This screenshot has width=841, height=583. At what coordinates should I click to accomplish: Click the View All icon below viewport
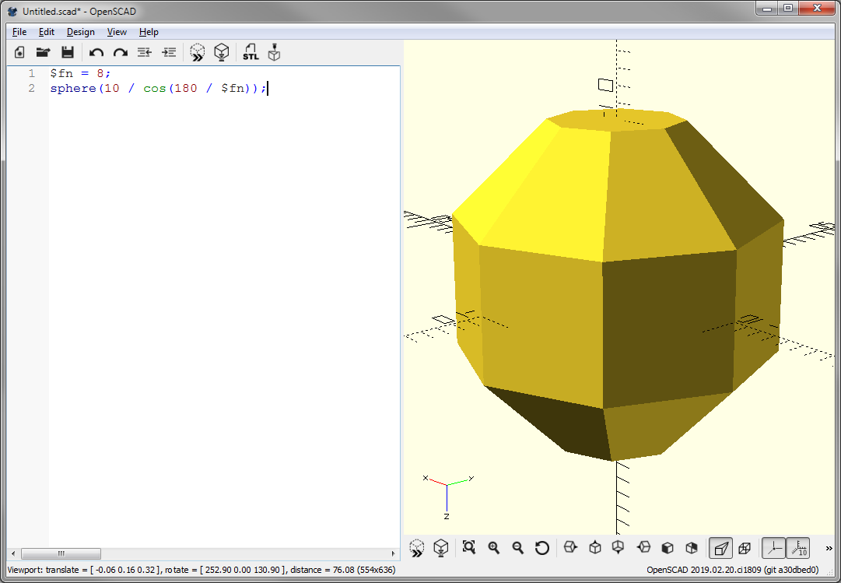pyautogui.click(x=468, y=547)
